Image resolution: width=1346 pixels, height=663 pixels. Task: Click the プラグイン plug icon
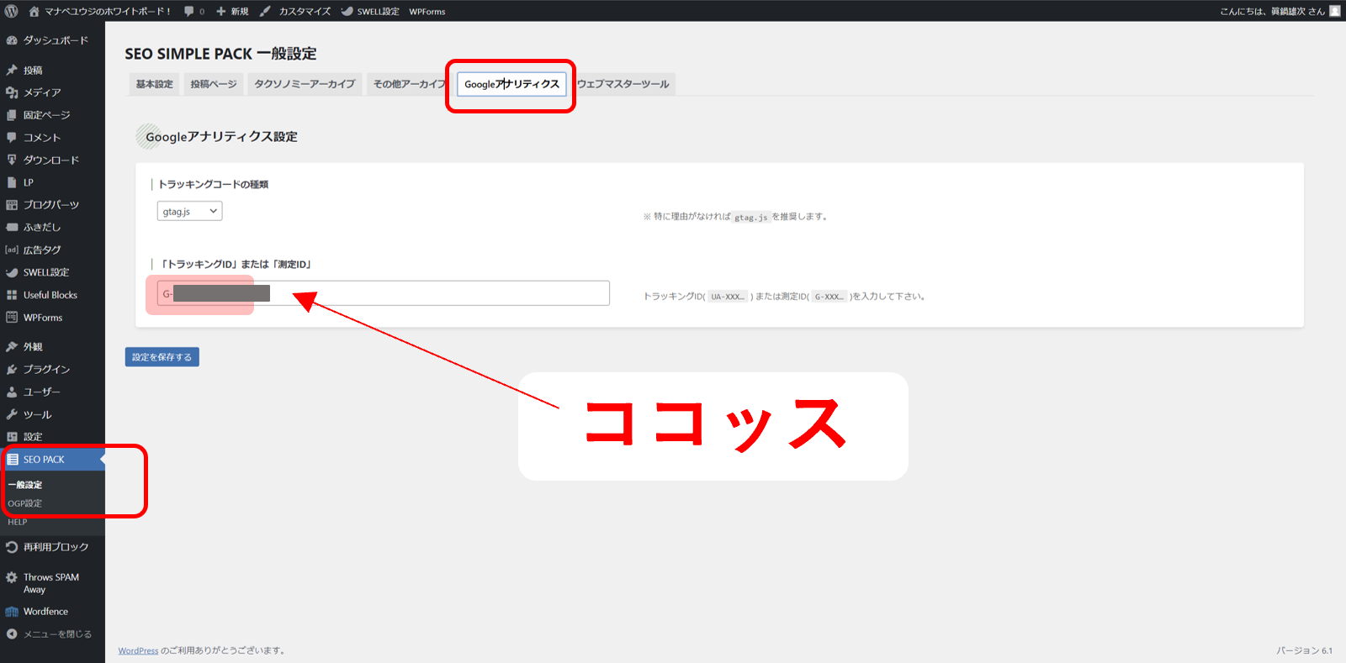coord(12,370)
